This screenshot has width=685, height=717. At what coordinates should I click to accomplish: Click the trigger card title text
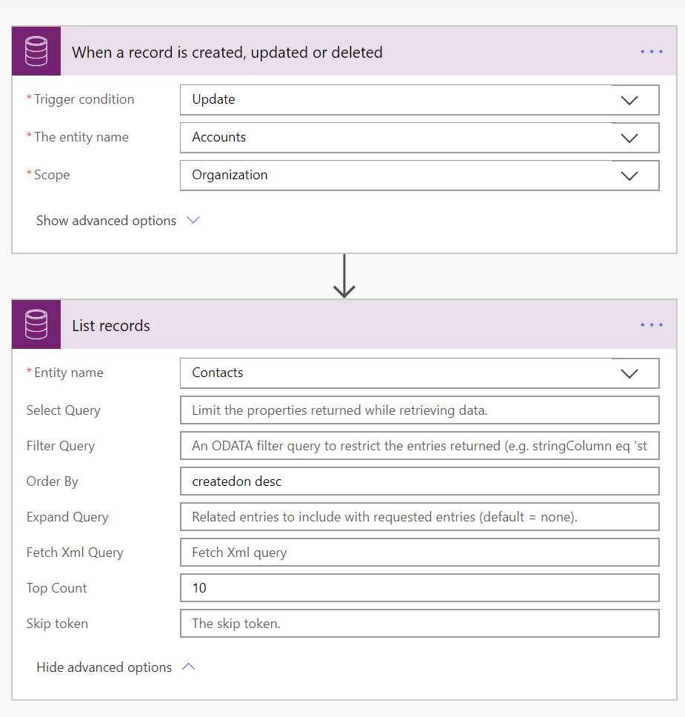227,53
